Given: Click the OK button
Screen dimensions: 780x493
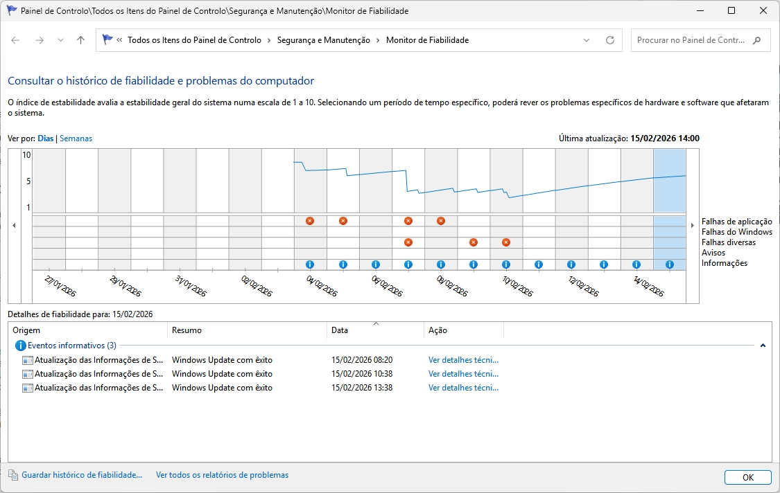Looking at the screenshot, I should [x=747, y=477].
